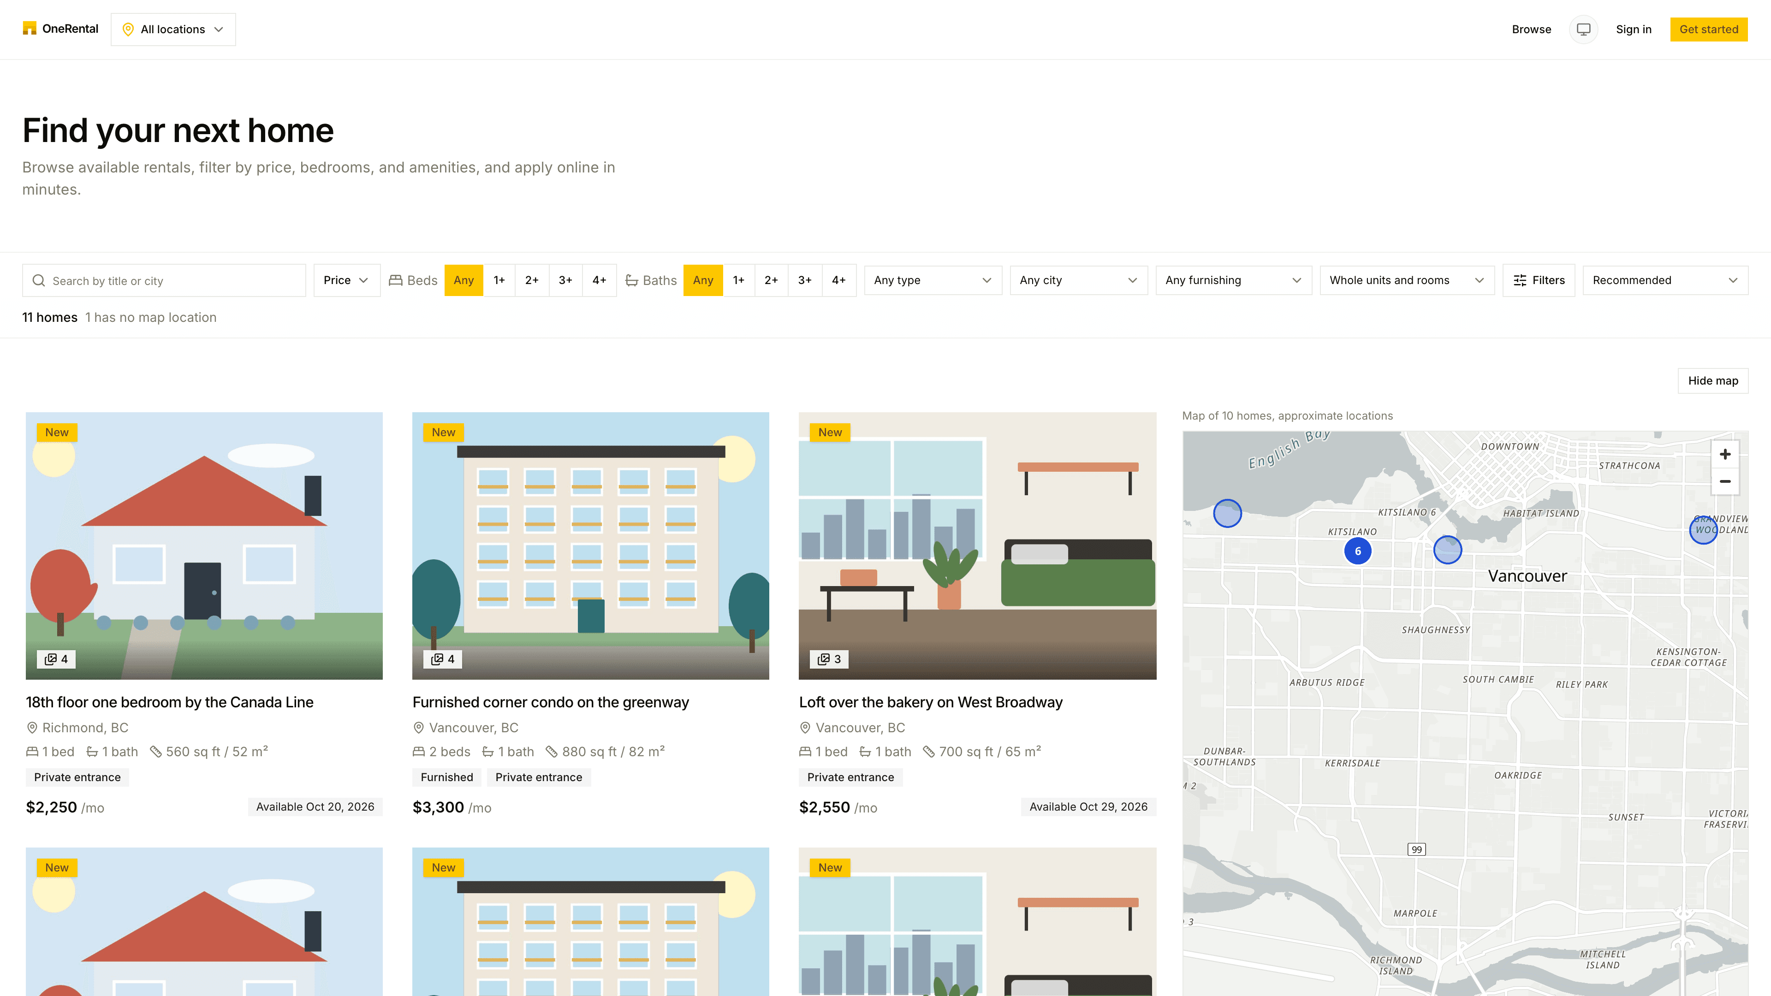Viewport: 1771px width, 996px height.
Task: Open the Any furnishing dropdown
Action: [1234, 280]
